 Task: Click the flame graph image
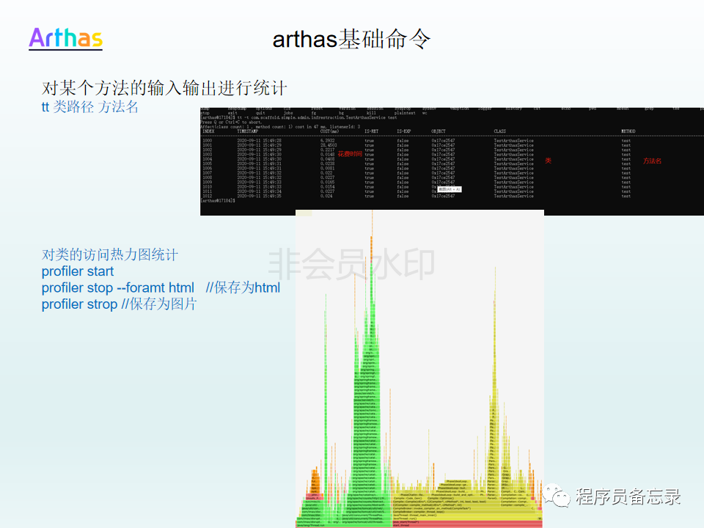point(419,369)
